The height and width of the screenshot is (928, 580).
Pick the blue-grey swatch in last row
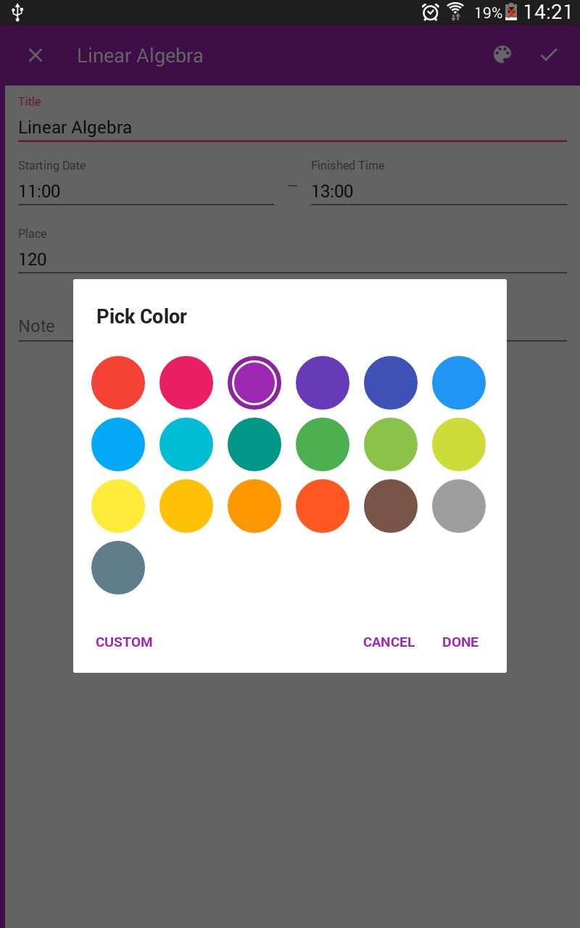(118, 568)
